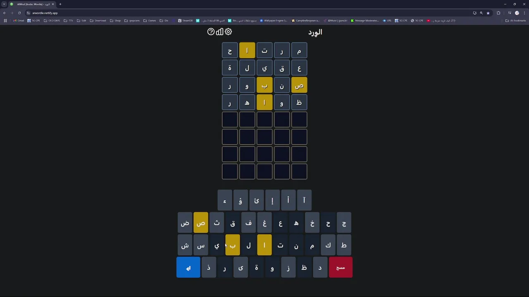The height and width of the screenshot is (297, 529).
Task: Tap the ئ key on top keyboard row
Action: pyautogui.click(x=256, y=200)
